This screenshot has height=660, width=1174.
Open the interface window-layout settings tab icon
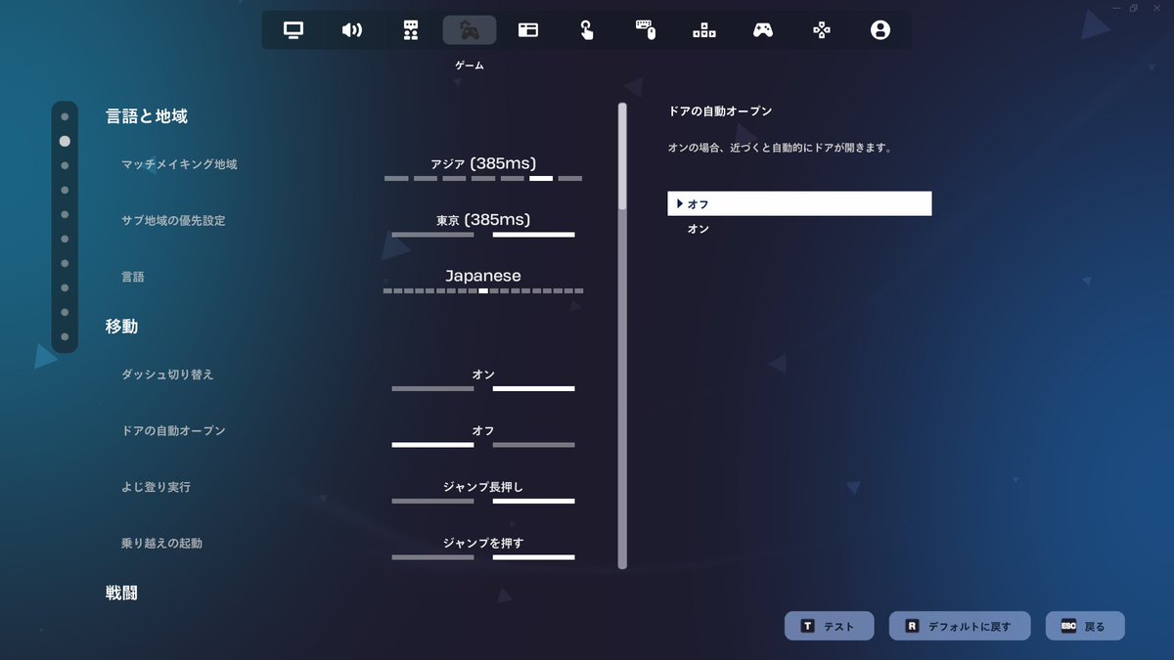click(528, 30)
